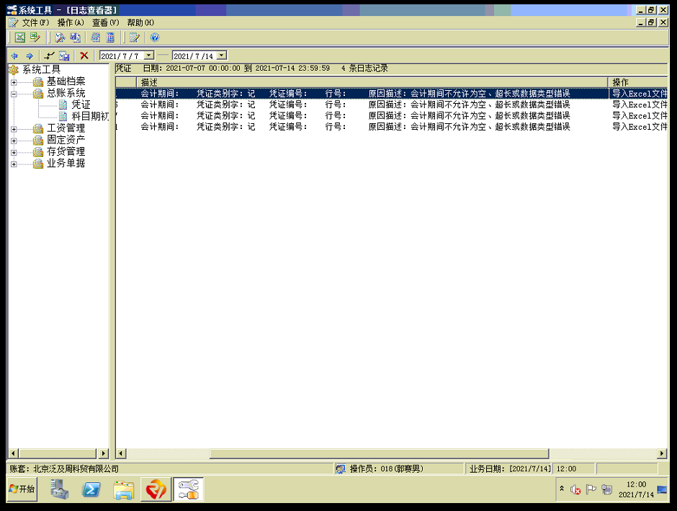
Task: Click the highlighted first log row
Action: (x=392, y=93)
